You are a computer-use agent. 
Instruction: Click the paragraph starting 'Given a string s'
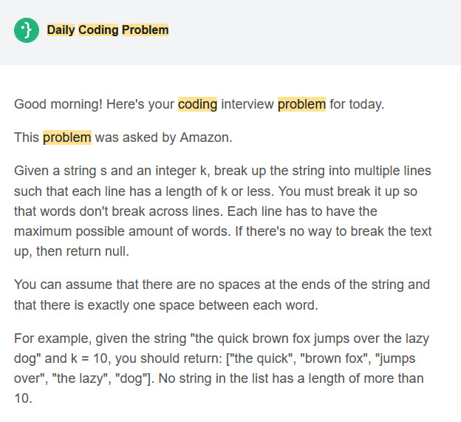coord(223,211)
